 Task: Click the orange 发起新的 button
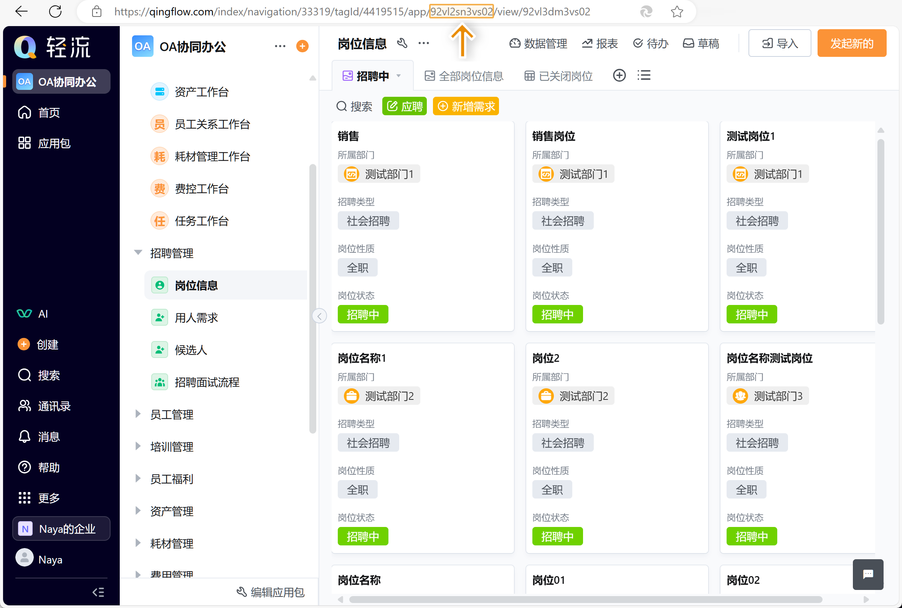point(851,43)
